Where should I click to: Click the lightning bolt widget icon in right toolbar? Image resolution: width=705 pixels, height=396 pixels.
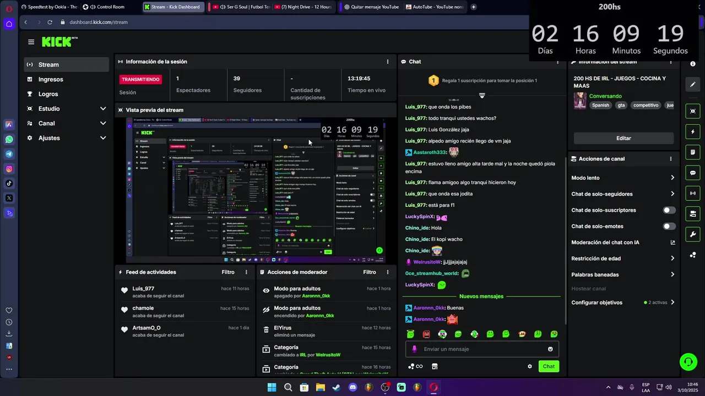click(692, 132)
